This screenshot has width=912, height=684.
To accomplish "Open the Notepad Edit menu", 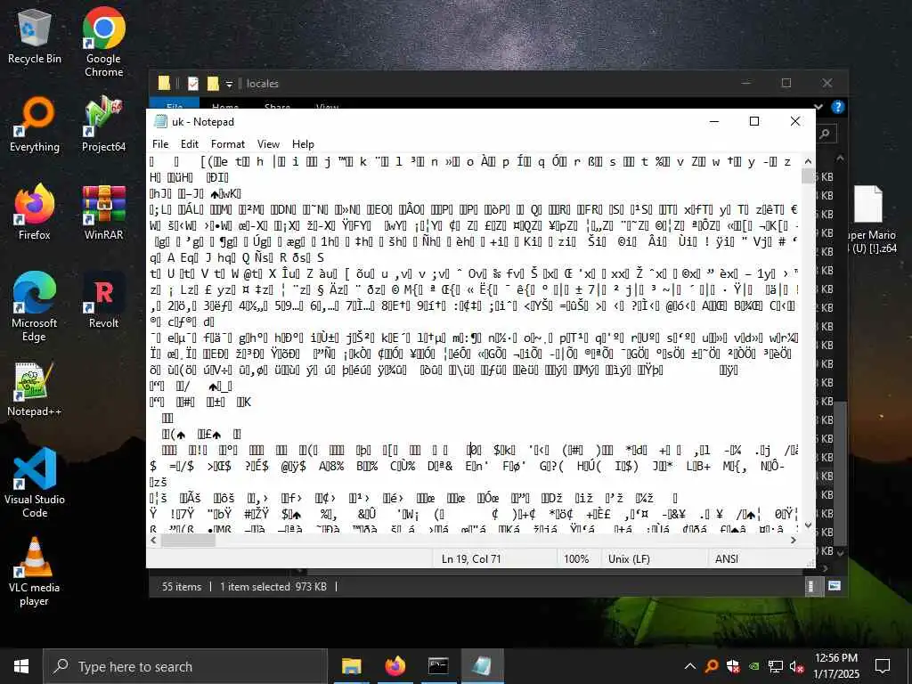I will point(190,143).
